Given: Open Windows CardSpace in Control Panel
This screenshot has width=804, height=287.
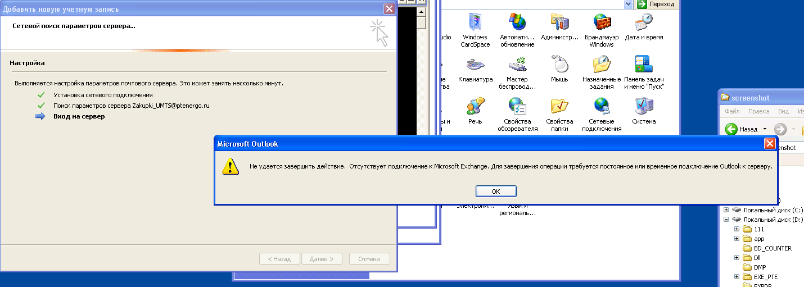Looking at the screenshot, I should tap(475, 30).
